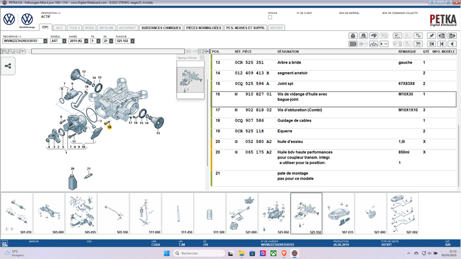Click the previous step bar-arrow icon
Screen dimensions: 461x259
coord(442,44)
